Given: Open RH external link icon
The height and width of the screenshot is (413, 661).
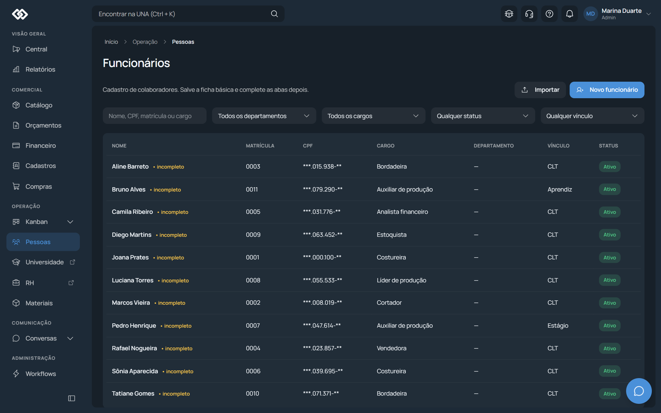Looking at the screenshot, I should 71,283.
